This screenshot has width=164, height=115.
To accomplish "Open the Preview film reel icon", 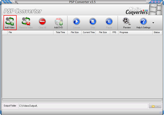I will [127, 21].
